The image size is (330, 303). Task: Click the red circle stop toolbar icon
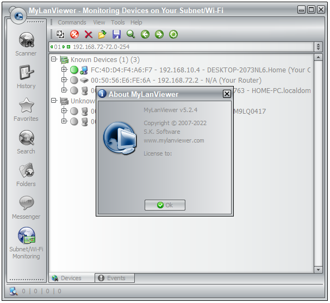coord(74,34)
